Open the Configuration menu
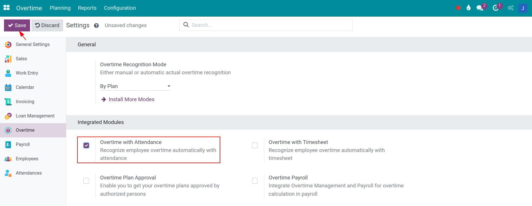This screenshot has width=532, height=206. click(x=120, y=8)
